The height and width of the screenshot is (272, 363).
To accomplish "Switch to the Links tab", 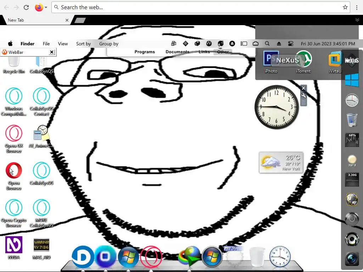I will 204,52.
